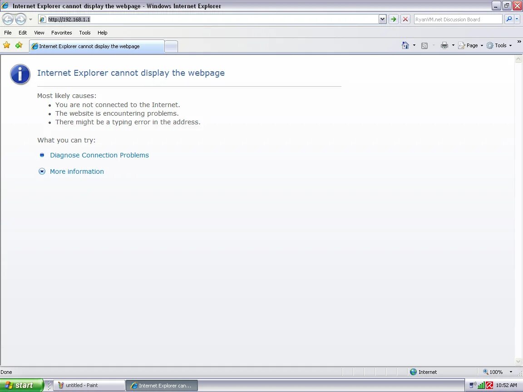The height and width of the screenshot is (392, 523).
Task: Click the Add to Favorites star-plus icon
Action: point(19,45)
